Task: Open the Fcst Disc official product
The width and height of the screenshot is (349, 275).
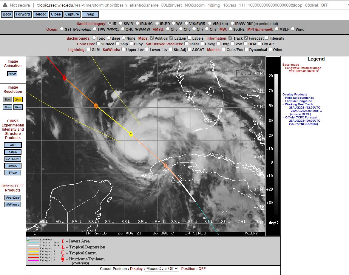Action: tap(13, 198)
